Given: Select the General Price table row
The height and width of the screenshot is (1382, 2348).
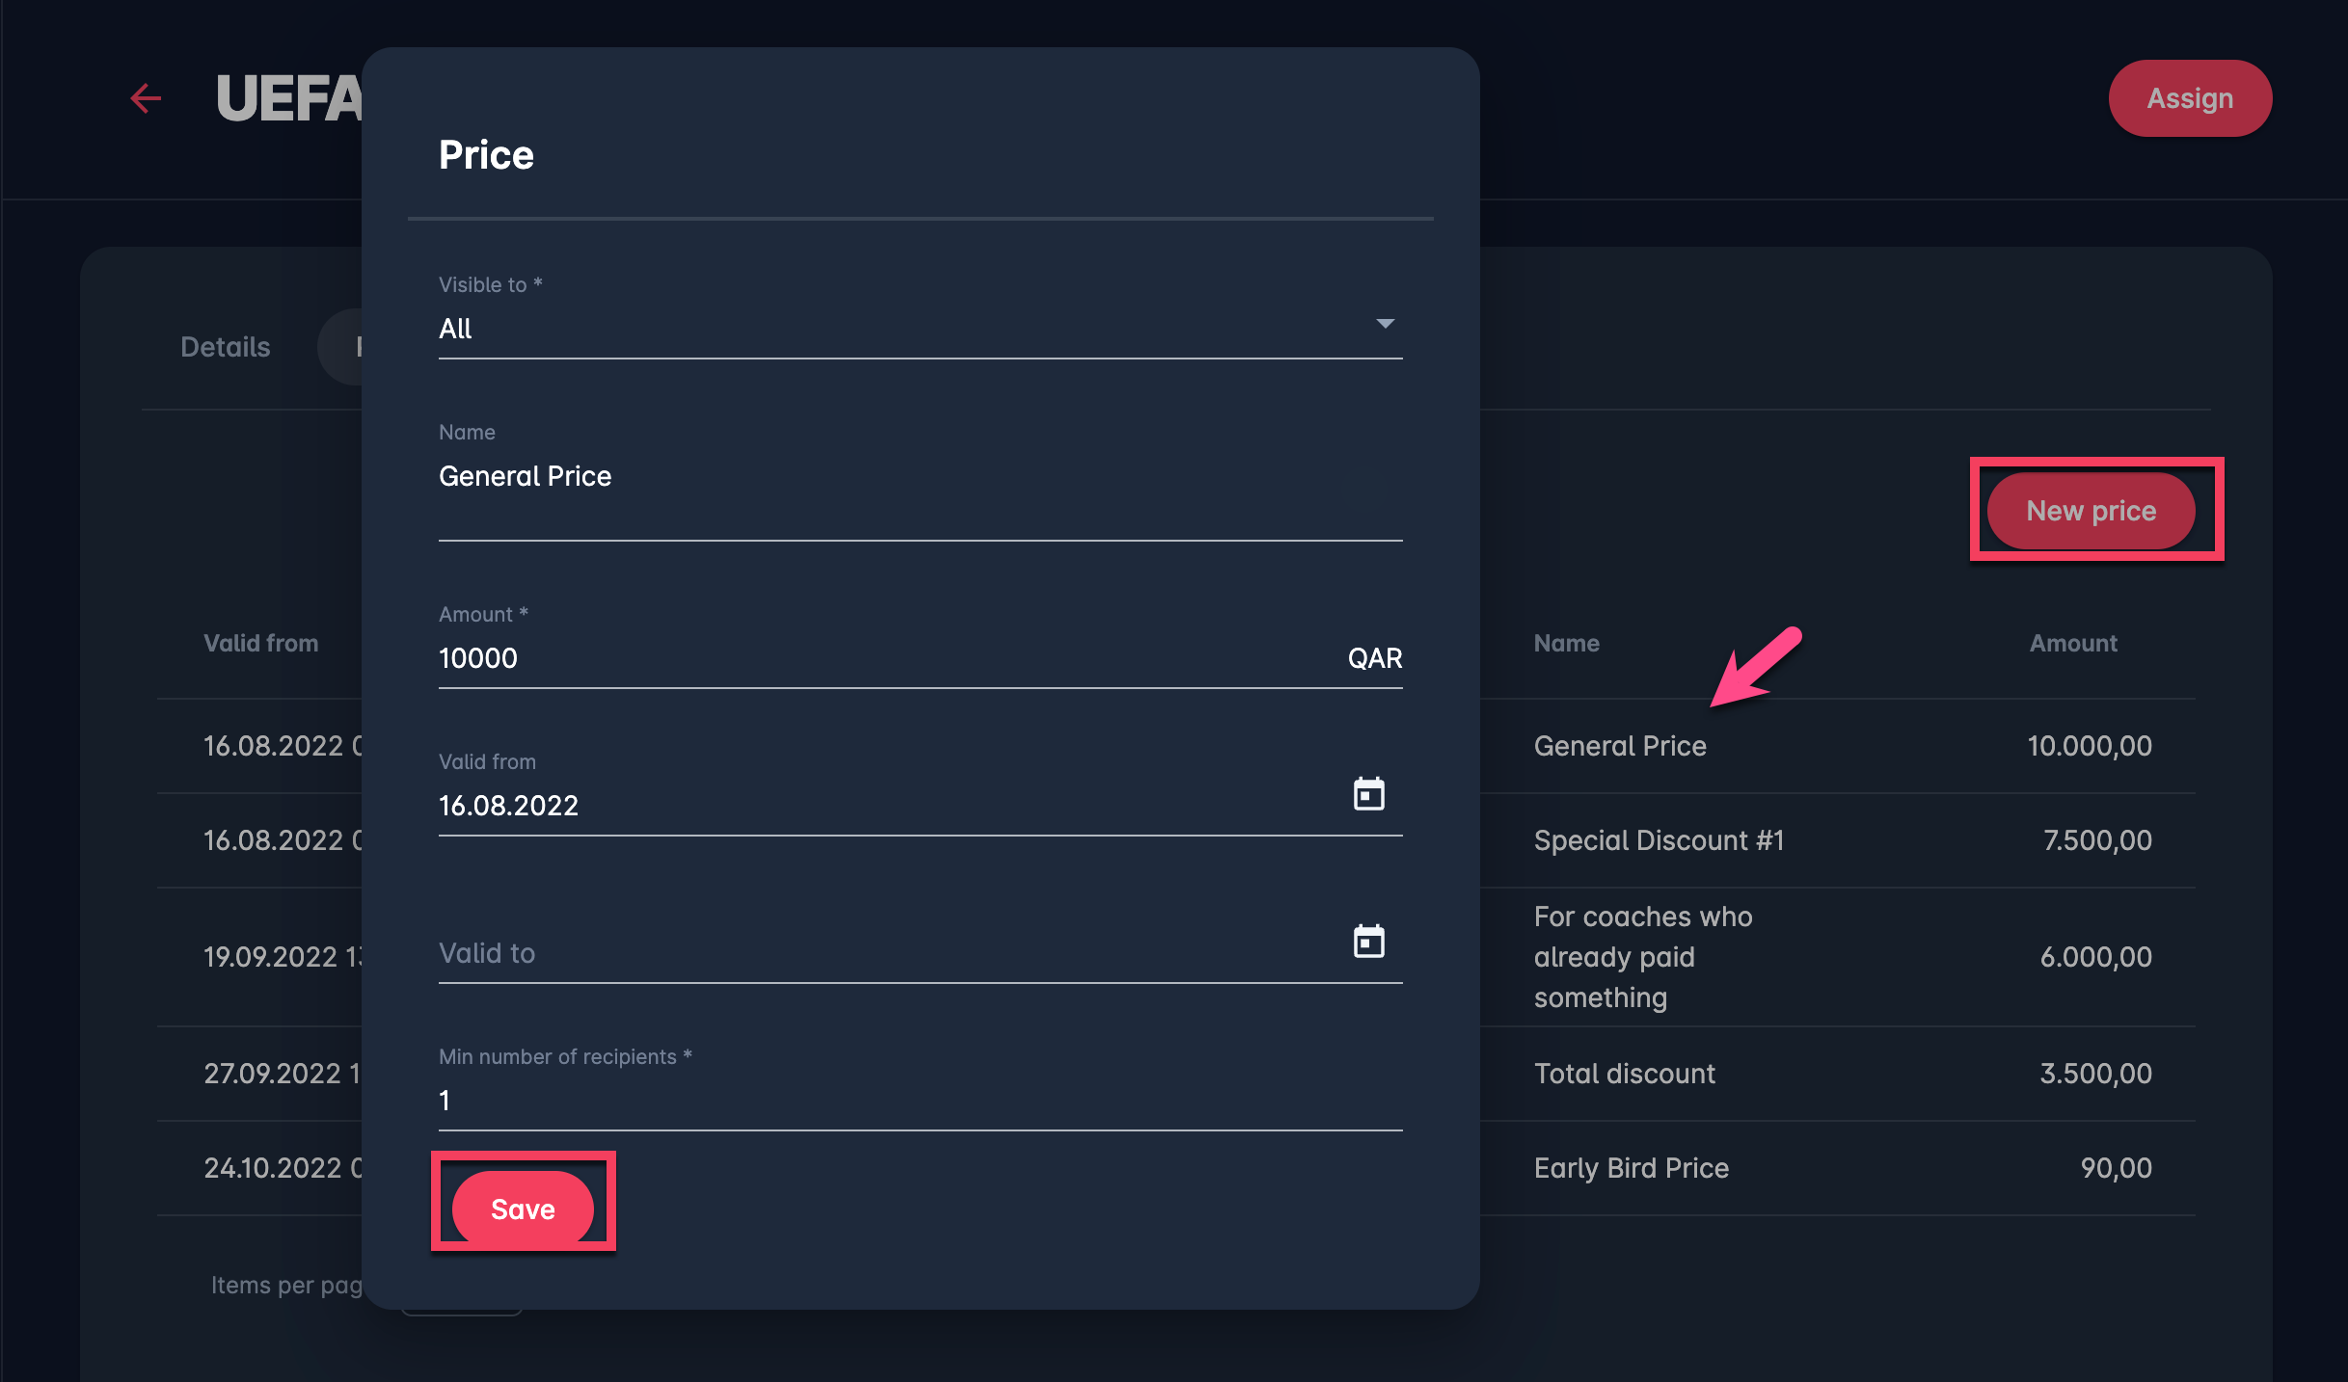Looking at the screenshot, I should coord(1620,746).
